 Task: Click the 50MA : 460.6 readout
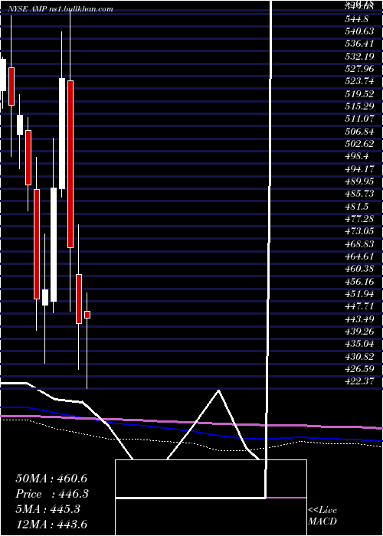[x=52, y=479]
